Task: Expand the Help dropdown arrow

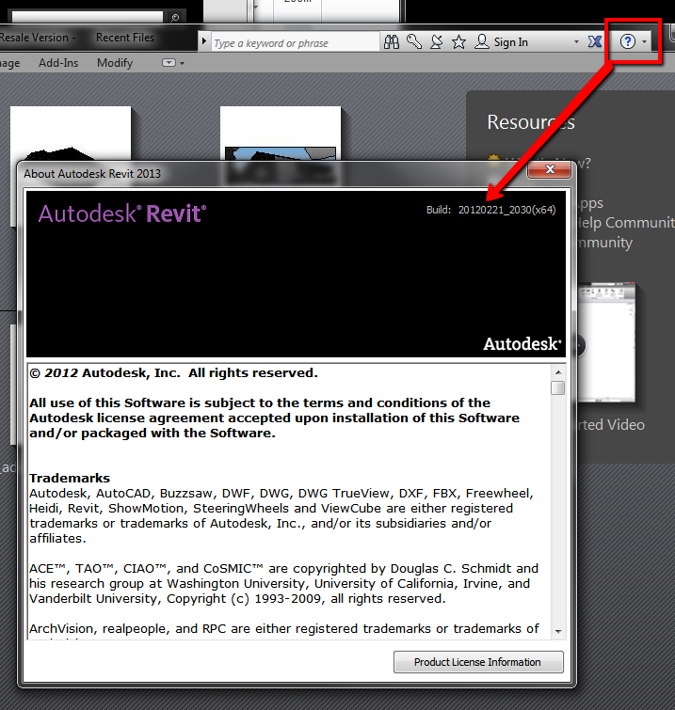Action: [644, 42]
